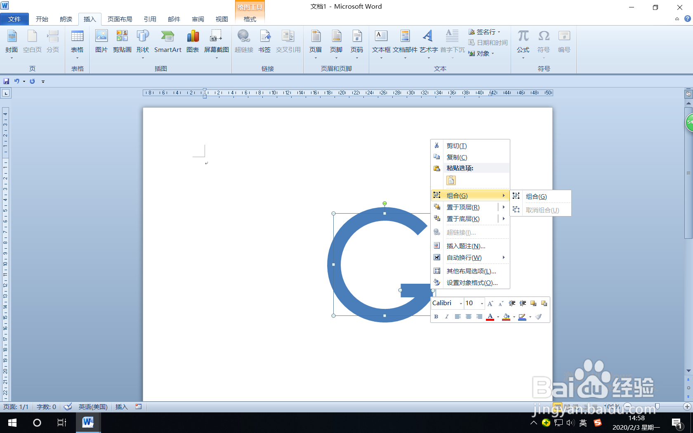Toggle bold in the mini toolbar
The image size is (693, 433).
[436, 317]
